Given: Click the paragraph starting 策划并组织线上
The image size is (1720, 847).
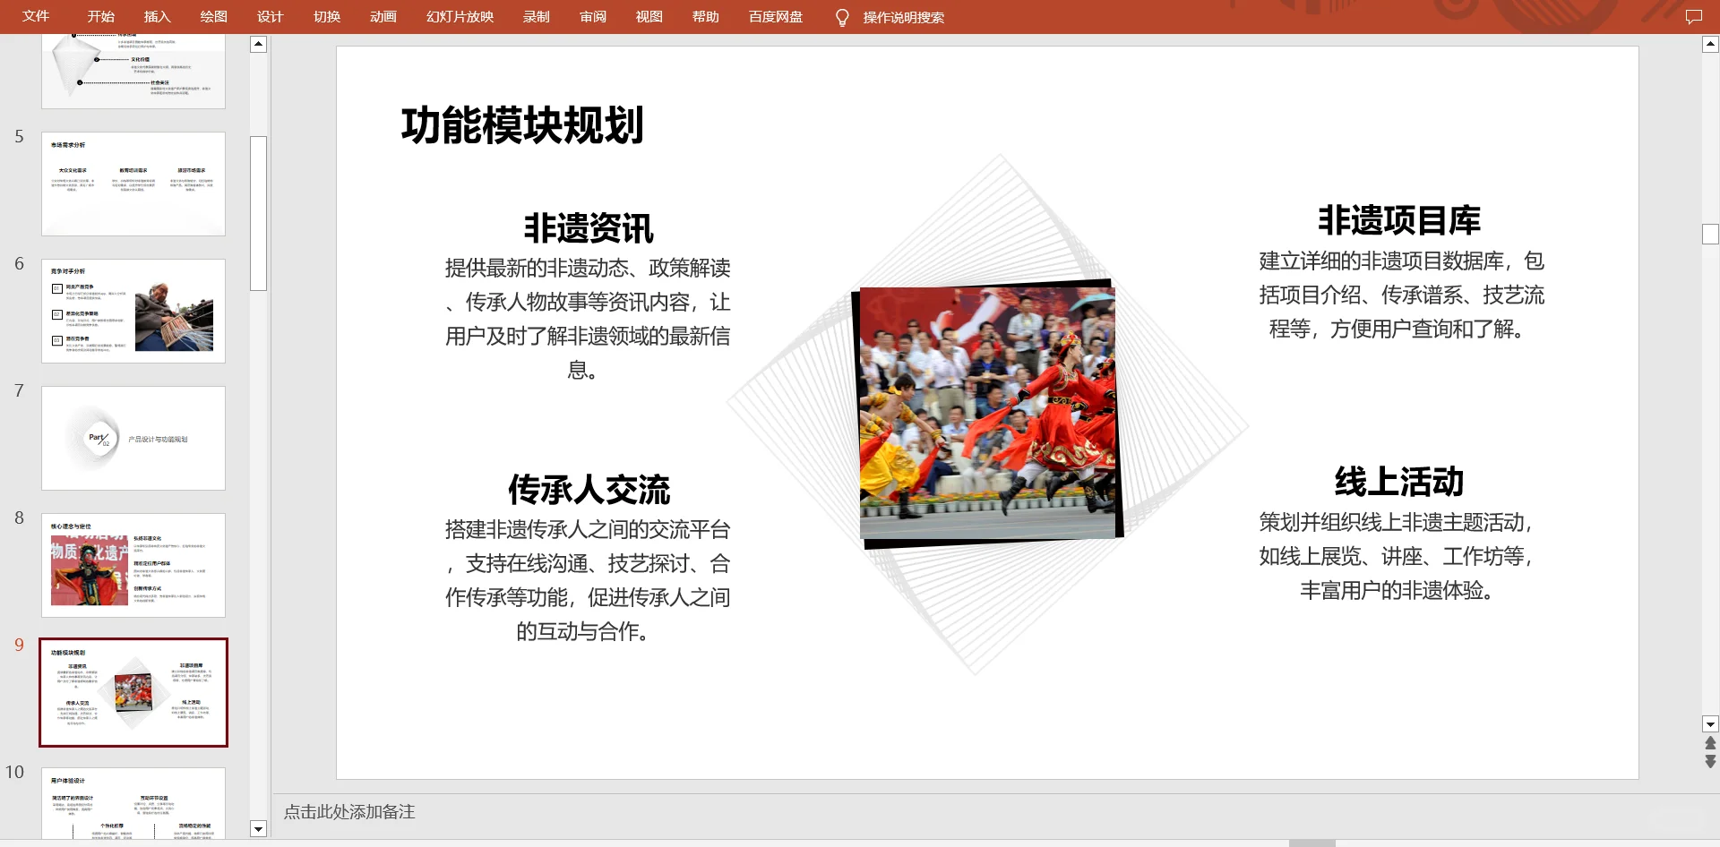Looking at the screenshot, I should [x=1397, y=556].
